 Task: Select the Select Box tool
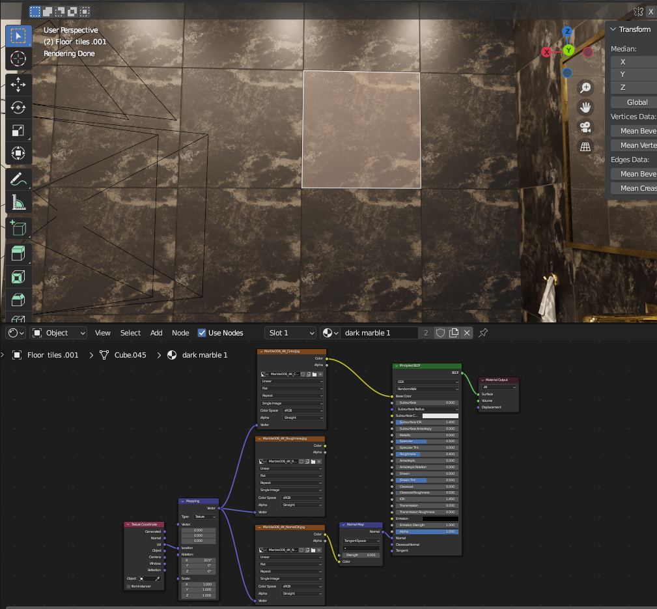pos(18,36)
